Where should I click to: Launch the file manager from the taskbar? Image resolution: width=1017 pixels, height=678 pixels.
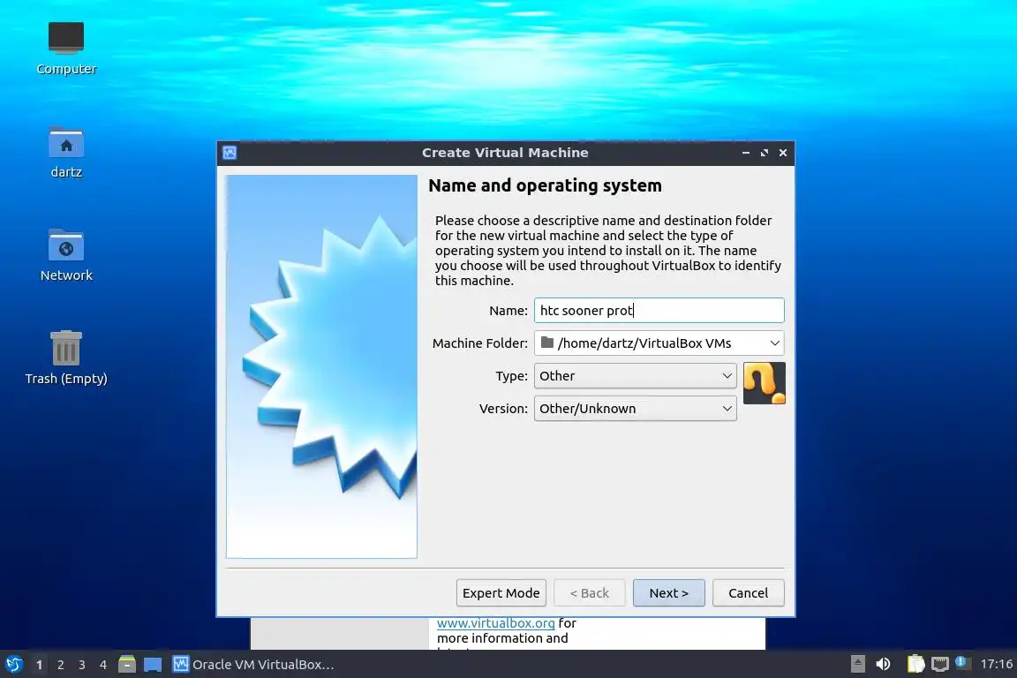click(127, 665)
